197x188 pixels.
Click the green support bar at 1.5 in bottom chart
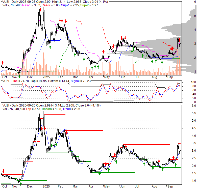tap(113, 173)
